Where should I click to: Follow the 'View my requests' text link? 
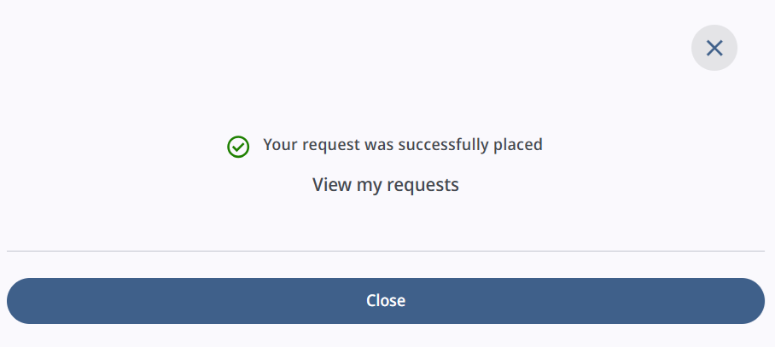coord(386,185)
